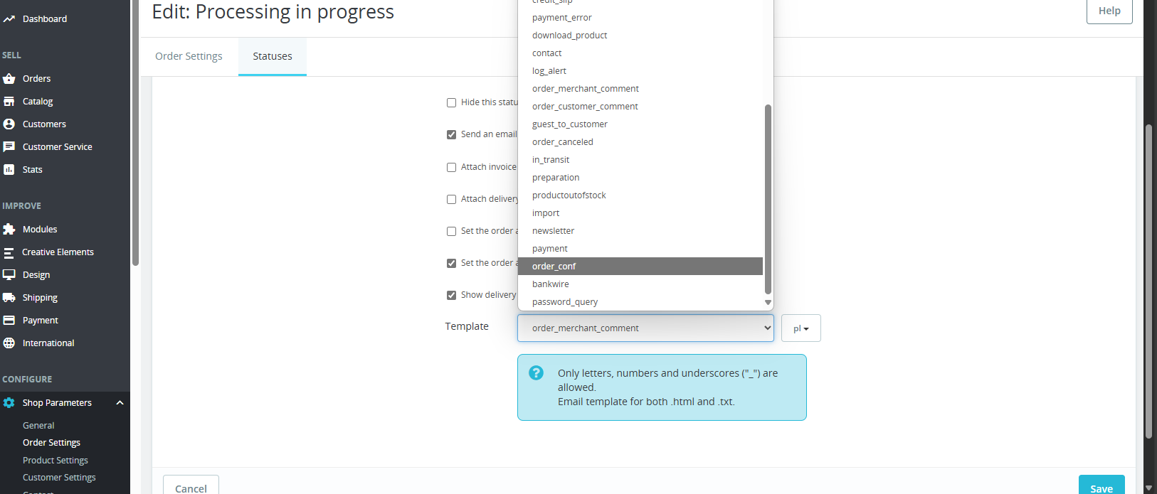Image resolution: width=1157 pixels, height=494 pixels.
Task: Click the Cancel button
Action: pyautogui.click(x=191, y=488)
